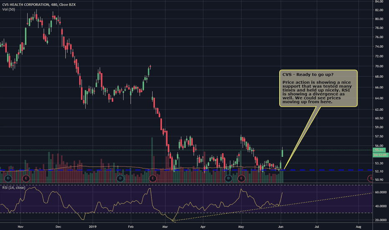Click the callout body text about RSI divergence

[317, 92]
